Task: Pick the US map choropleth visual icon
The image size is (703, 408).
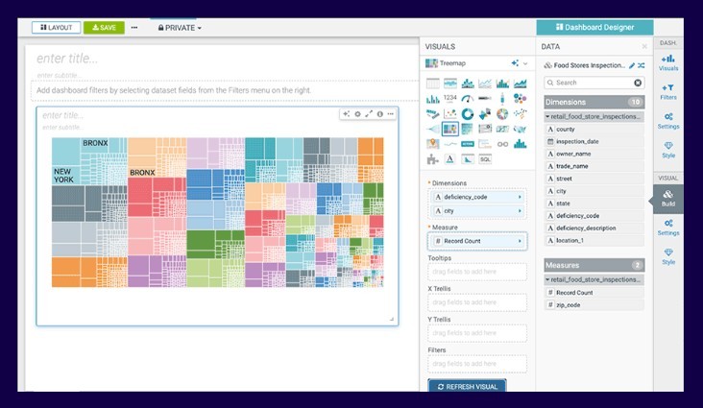Action: (521, 130)
